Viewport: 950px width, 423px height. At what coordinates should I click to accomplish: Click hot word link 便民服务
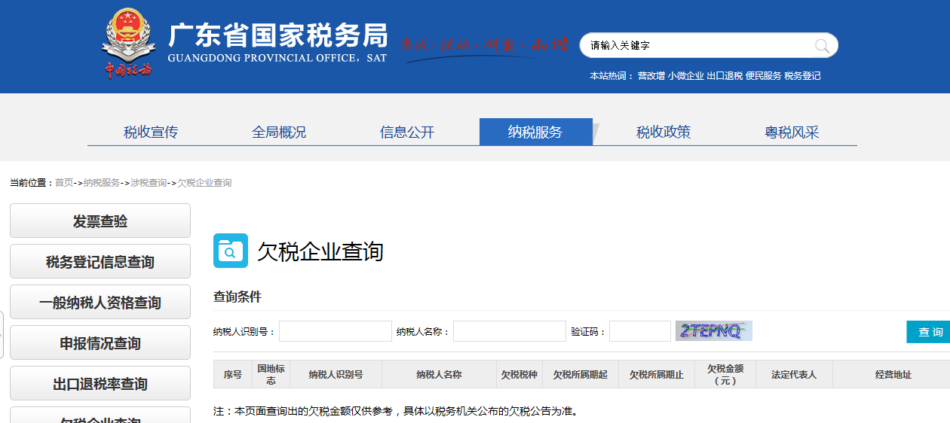(764, 76)
